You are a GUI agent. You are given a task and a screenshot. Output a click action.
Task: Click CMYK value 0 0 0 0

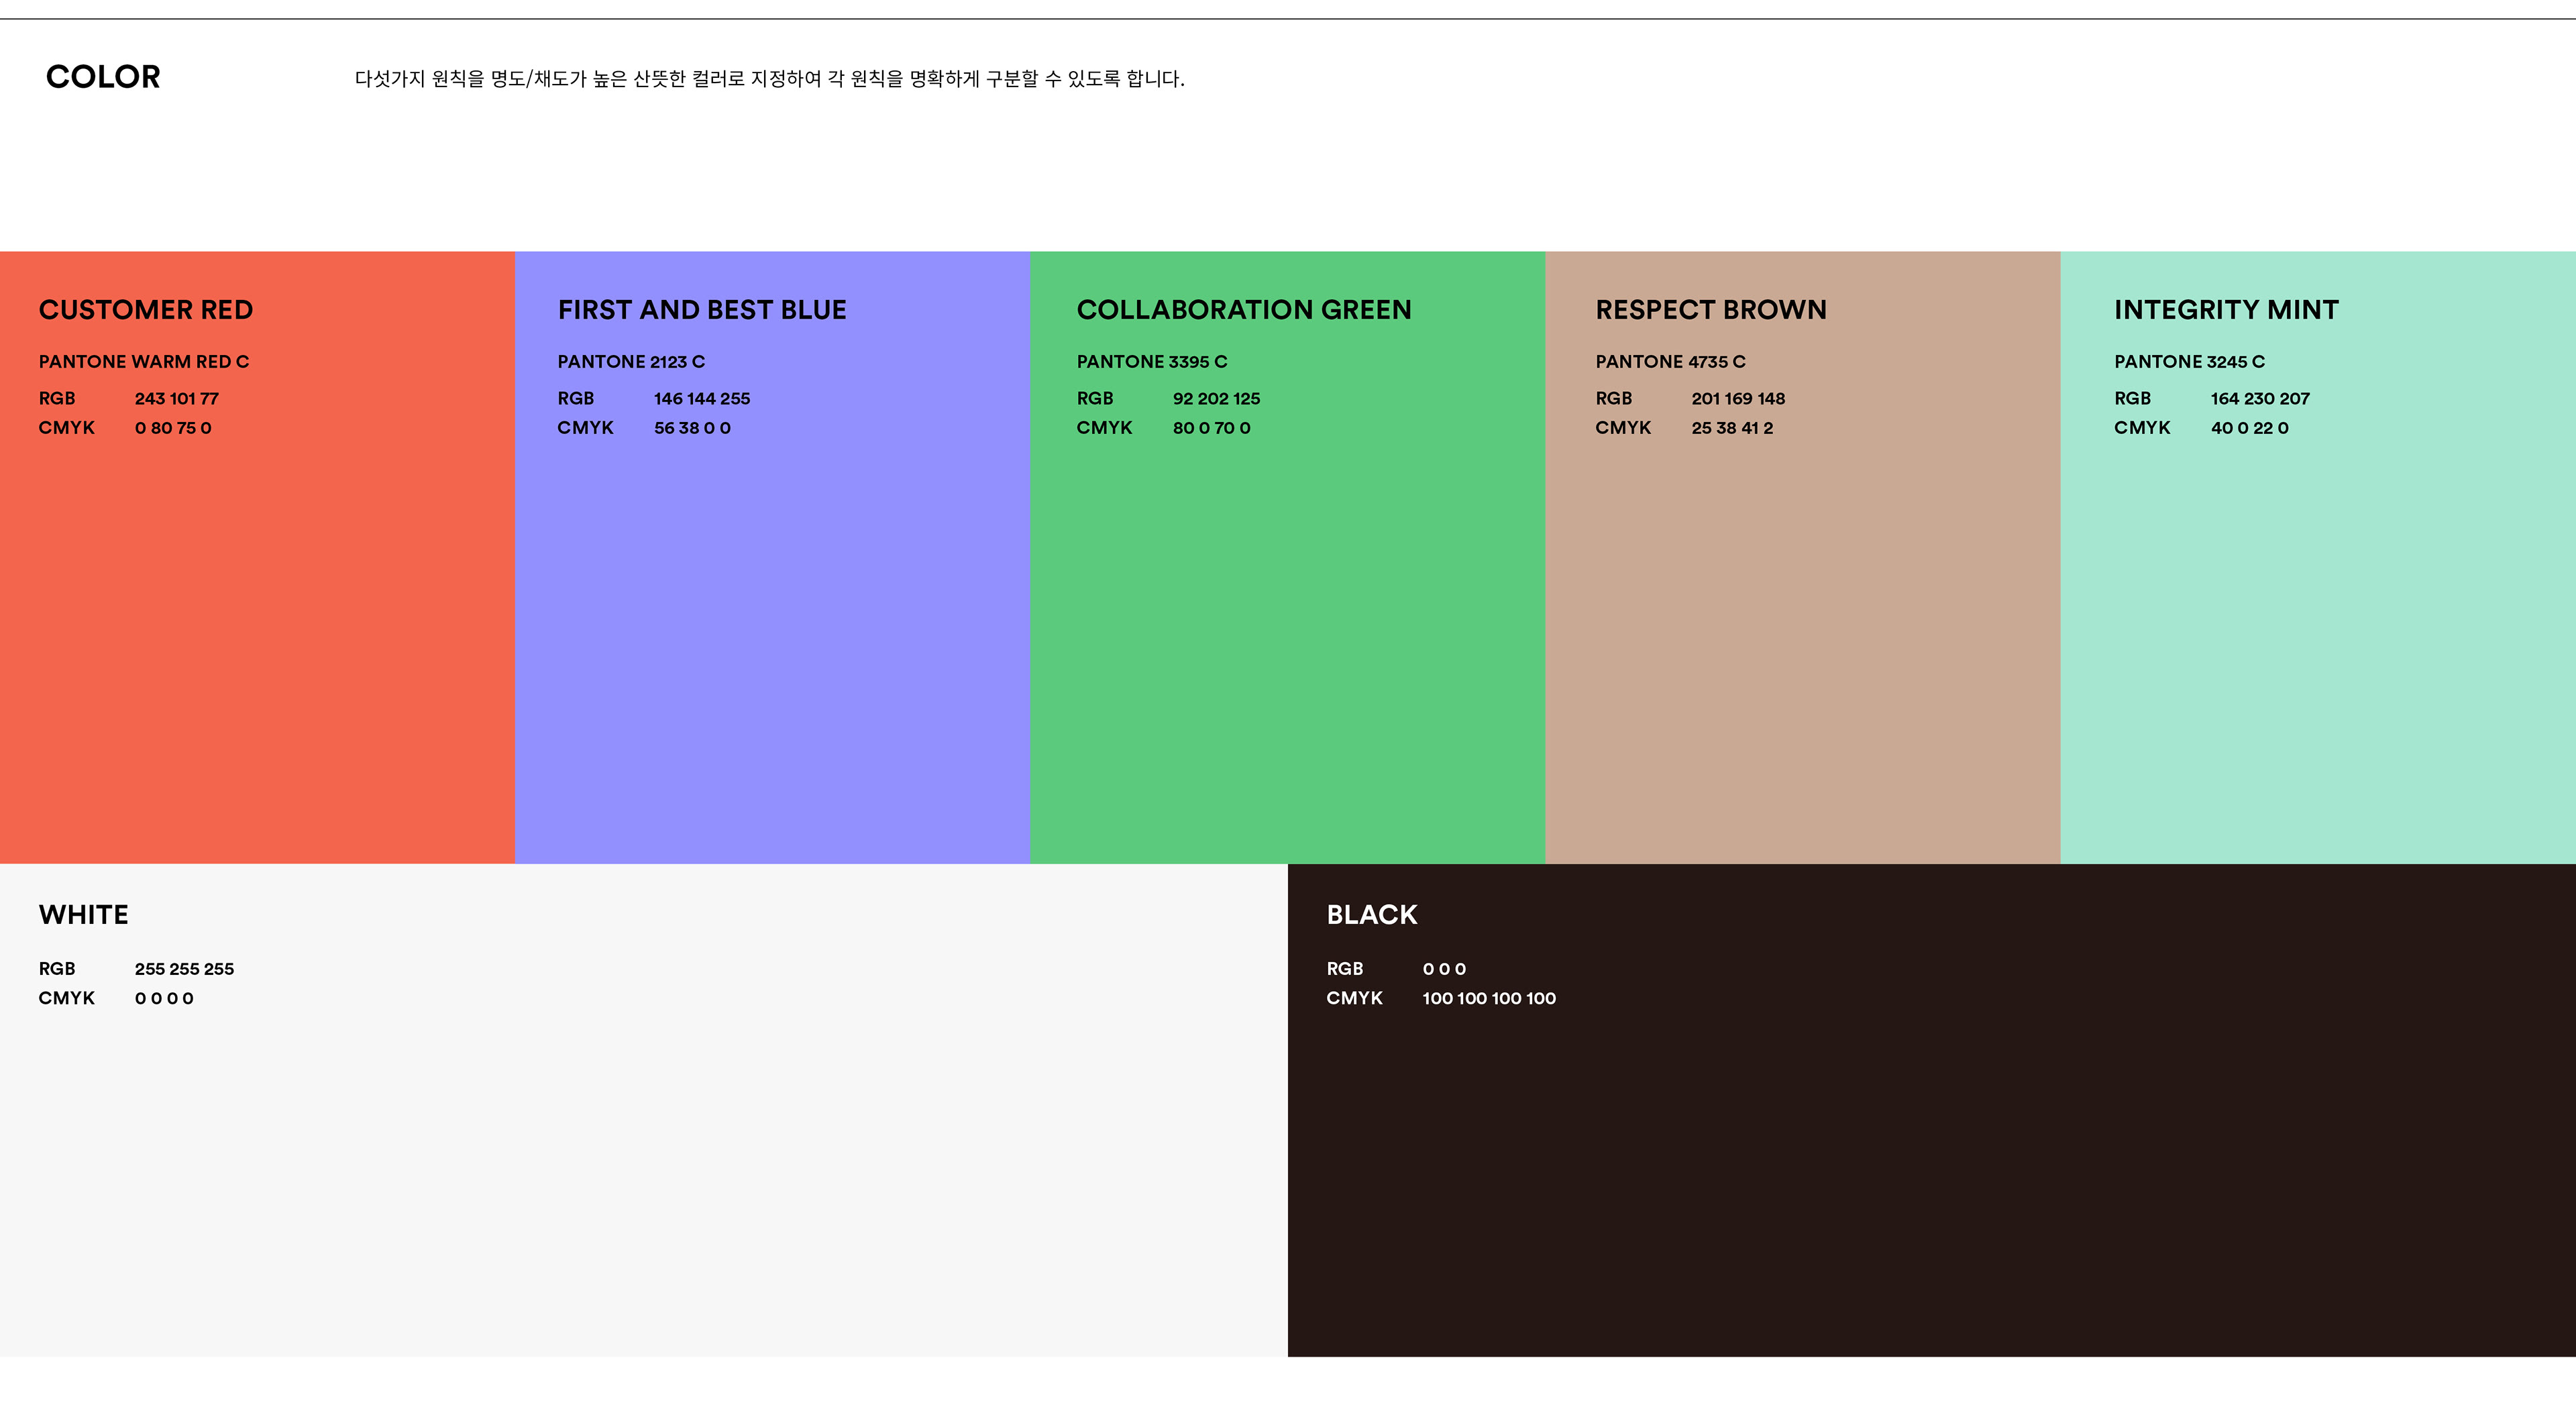point(164,998)
